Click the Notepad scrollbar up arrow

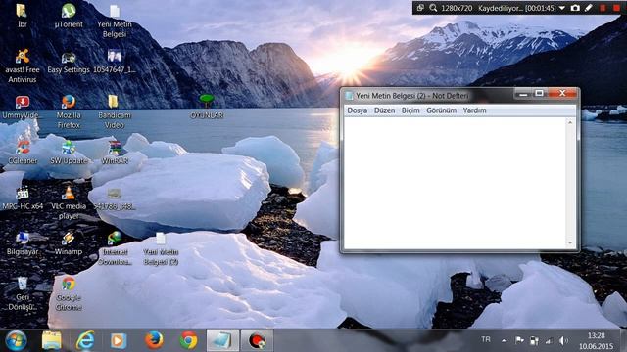click(x=570, y=122)
